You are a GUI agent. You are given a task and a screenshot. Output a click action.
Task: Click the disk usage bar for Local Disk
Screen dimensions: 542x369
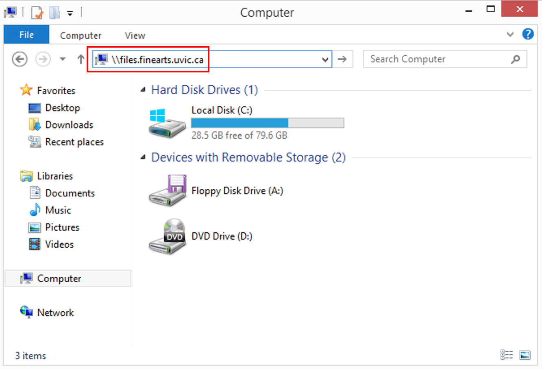(267, 122)
